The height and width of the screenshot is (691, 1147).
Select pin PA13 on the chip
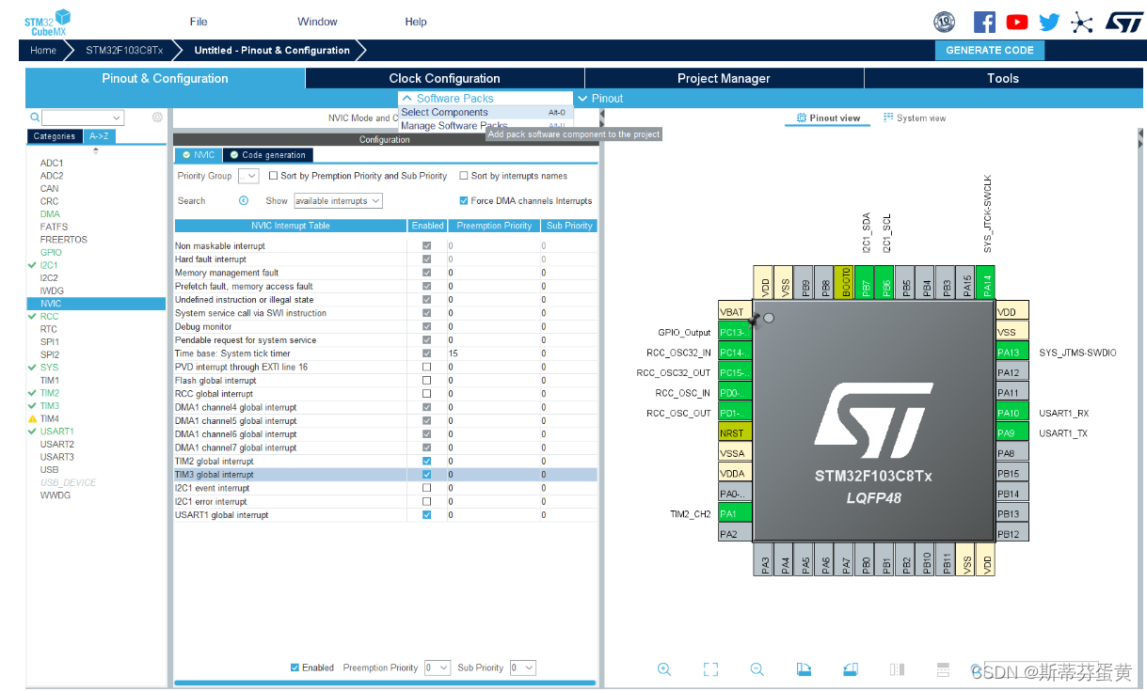point(1012,353)
